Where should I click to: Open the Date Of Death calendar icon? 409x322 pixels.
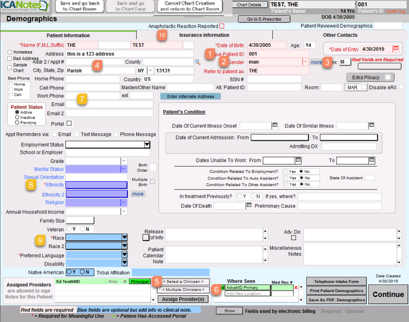(x=249, y=205)
